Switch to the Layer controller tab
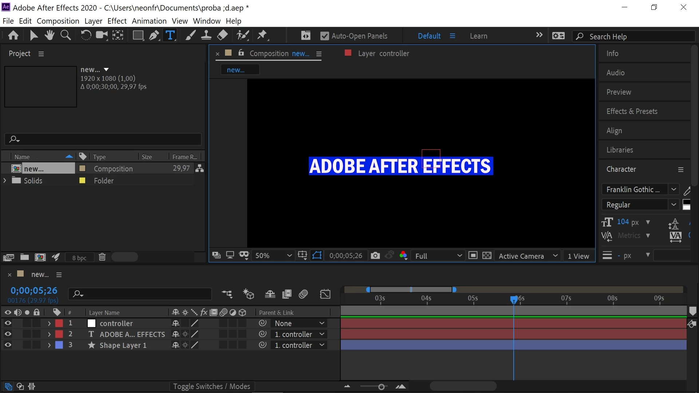 383,53
